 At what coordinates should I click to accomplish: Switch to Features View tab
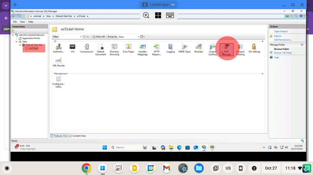click(59, 136)
